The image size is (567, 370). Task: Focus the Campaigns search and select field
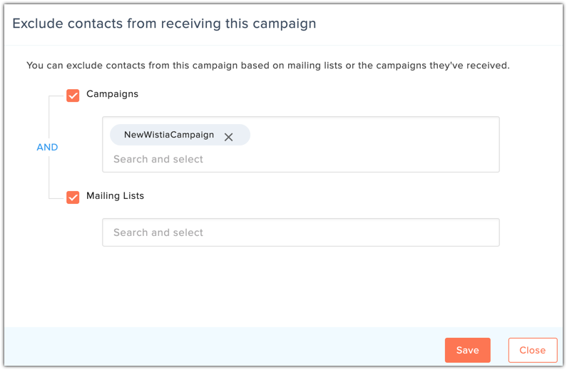158,160
